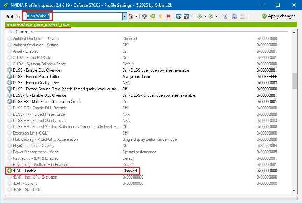
Task: Remove application from profile icon
Action: coord(186,16)
